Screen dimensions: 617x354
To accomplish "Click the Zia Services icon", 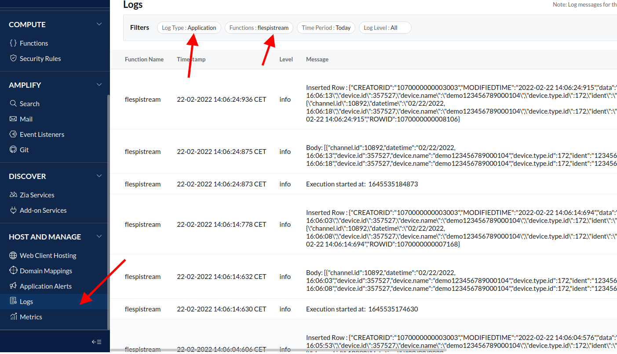I will (13, 195).
